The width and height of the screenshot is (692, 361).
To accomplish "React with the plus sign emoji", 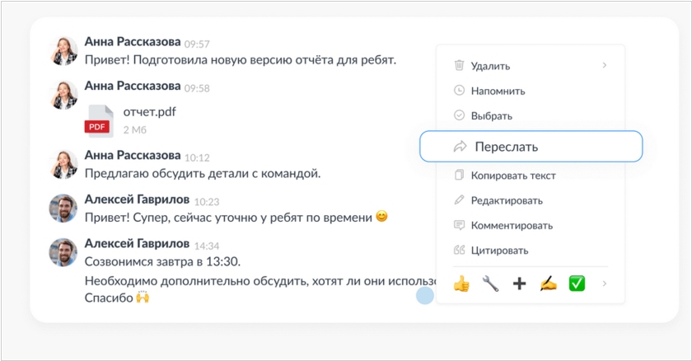I will tap(519, 284).
